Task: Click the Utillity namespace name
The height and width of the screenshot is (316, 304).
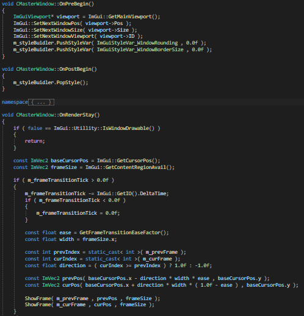Action: click(x=85, y=128)
